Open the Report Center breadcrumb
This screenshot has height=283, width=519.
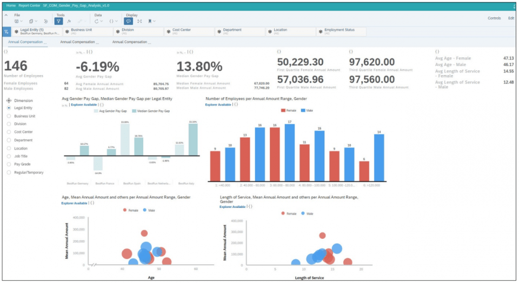(x=29, y=5)
